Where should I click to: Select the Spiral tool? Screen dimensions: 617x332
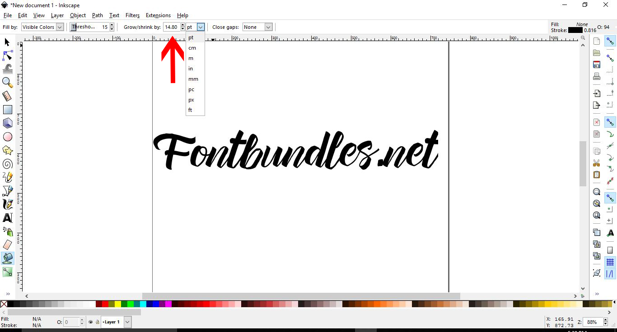click(7, 164)
